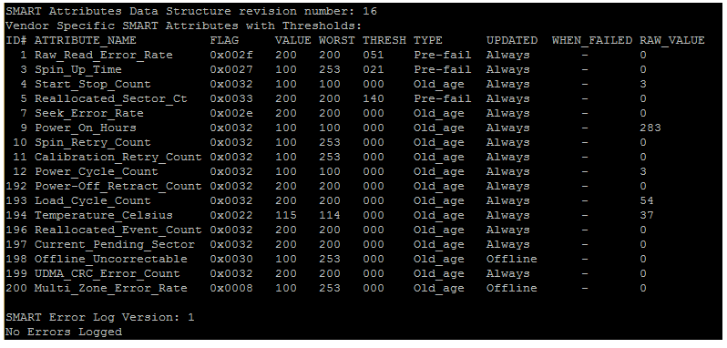Click the "No Errors Logged" line
This screenshot has width=727, height=348.
[64, 332]
